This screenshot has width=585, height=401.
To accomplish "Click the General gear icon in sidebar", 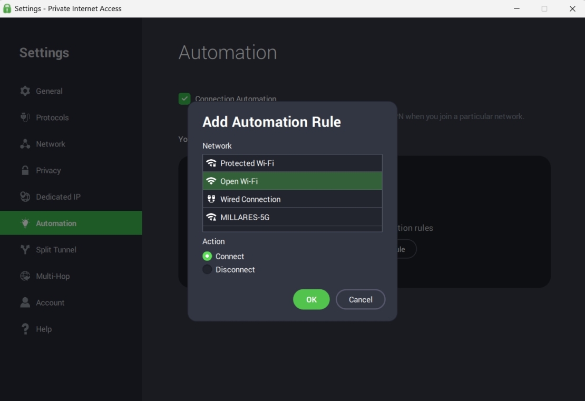I will pyautogui.click(x=25, y=91).
